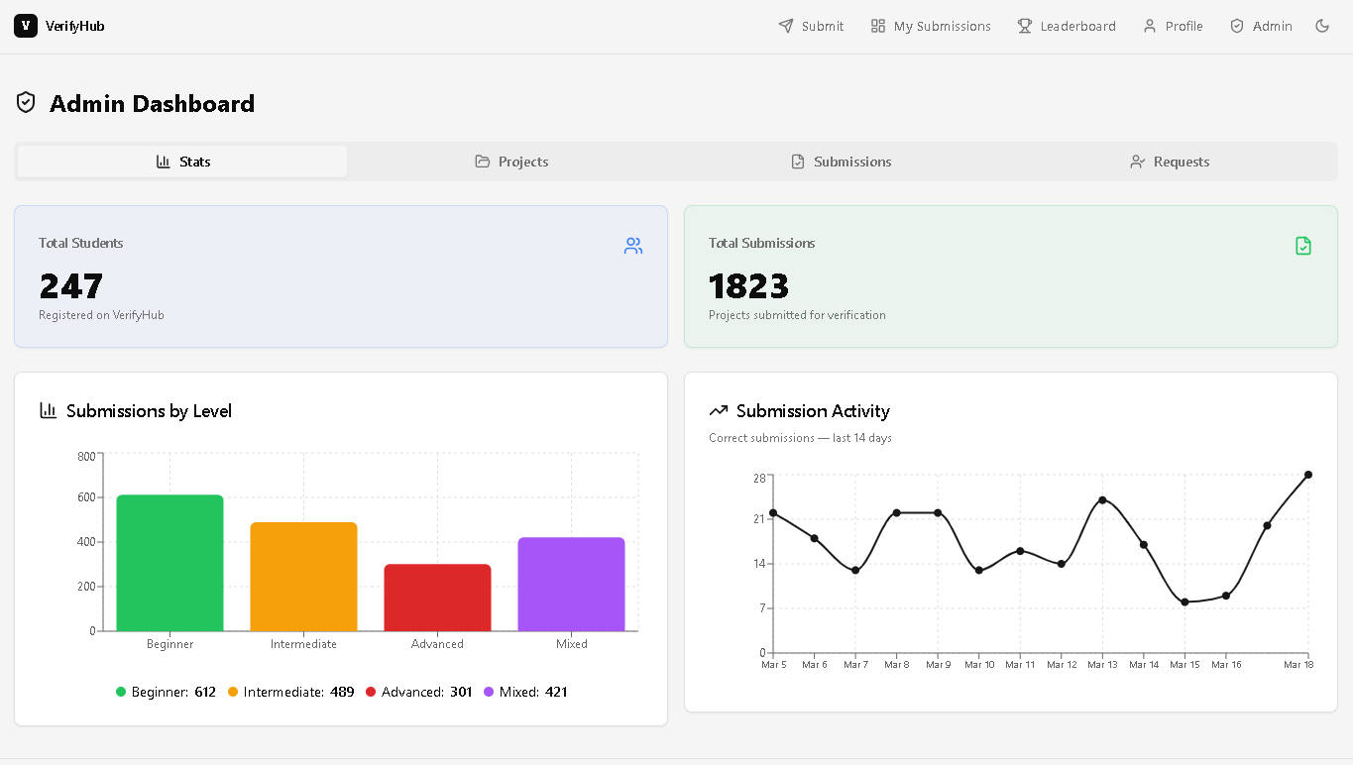Click the 247 total students value
This screenshot has height=765, width=1353.
(x=71, y=286)
